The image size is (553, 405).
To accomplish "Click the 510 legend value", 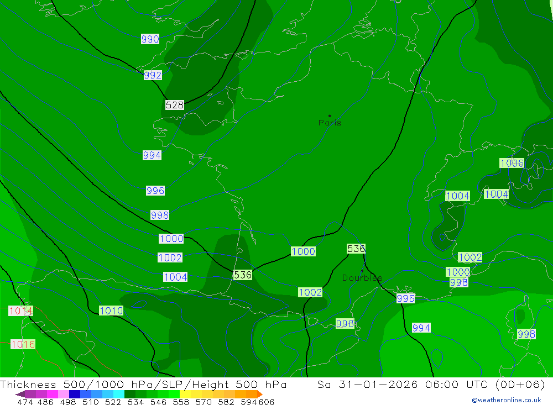I will coord(90,402).
